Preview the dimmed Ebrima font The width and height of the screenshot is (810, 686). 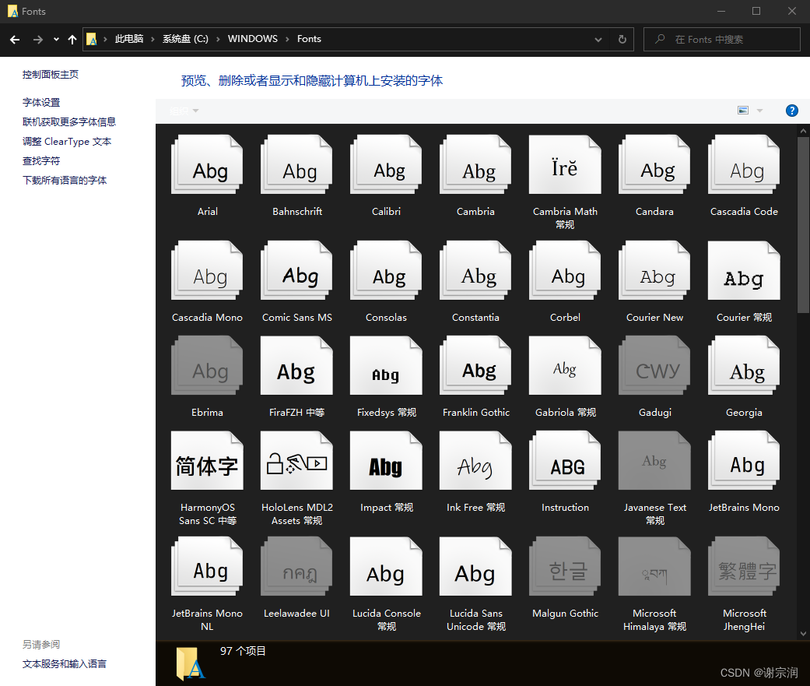pos(207,365)
